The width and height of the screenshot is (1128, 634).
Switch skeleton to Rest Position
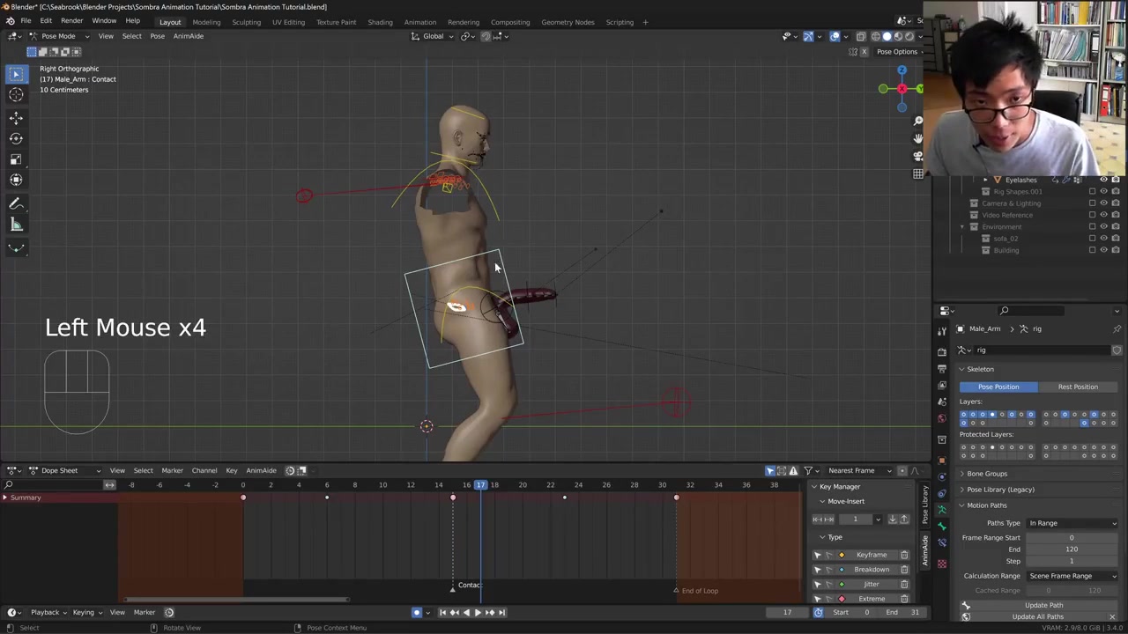point(1077,387)
